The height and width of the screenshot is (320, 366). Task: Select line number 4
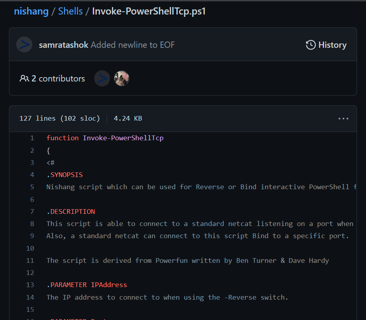click(32, 175)
